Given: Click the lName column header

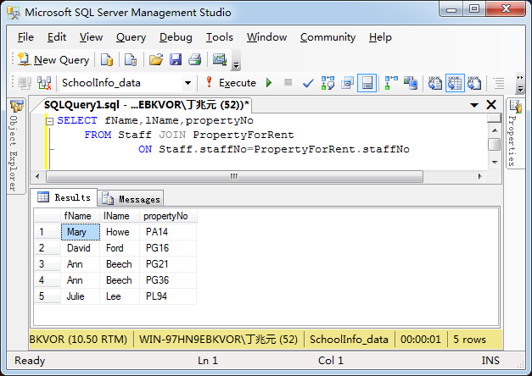Looking at the screenshot, I should point(120,216).
